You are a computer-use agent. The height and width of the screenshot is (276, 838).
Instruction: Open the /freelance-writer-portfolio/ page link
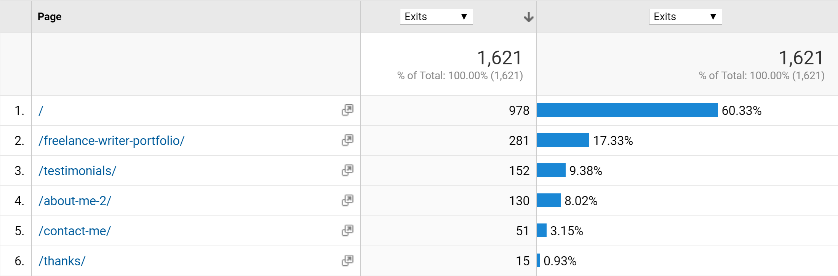111,141
